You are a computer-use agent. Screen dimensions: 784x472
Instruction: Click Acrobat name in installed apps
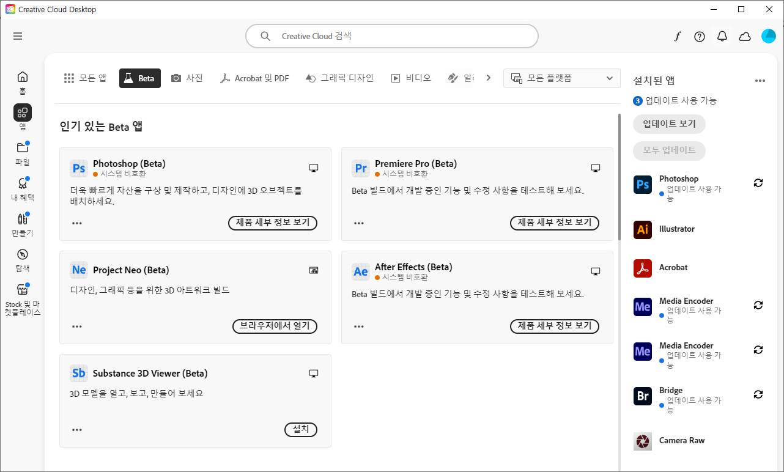pyautogui.click(x=673, y=268)
